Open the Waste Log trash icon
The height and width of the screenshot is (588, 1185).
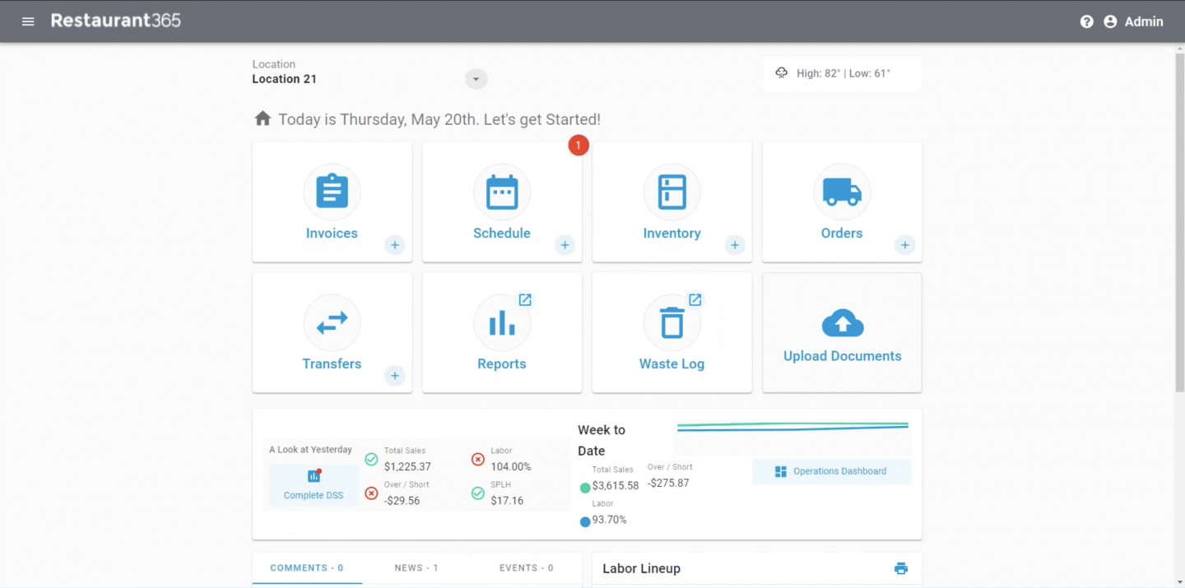(671, 322)
